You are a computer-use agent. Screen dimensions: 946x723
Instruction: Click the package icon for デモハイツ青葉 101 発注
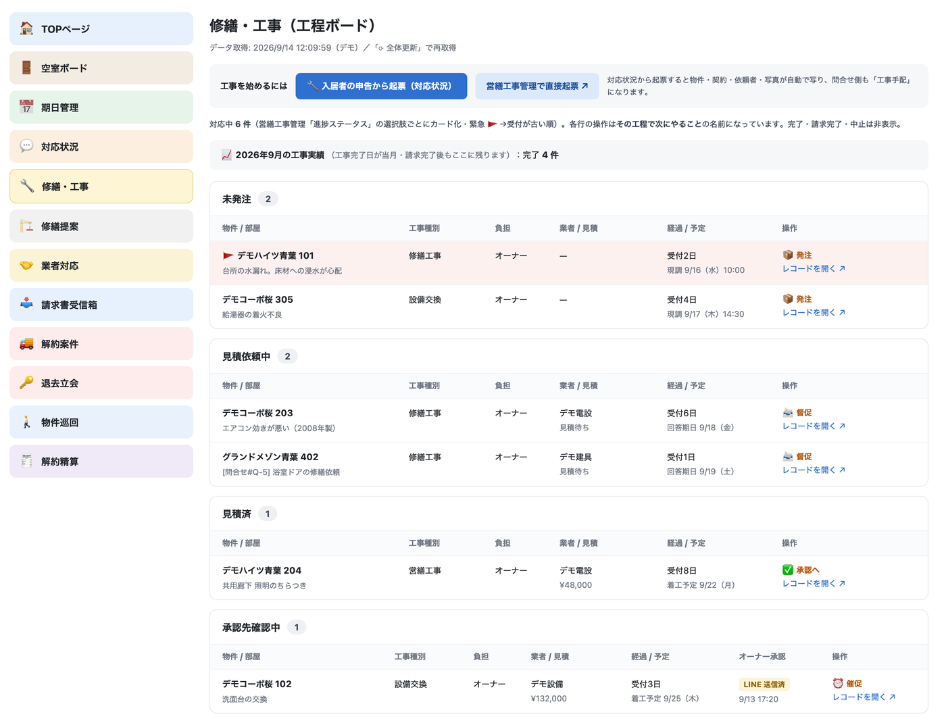pyautogui.click(x=788, y=255)
